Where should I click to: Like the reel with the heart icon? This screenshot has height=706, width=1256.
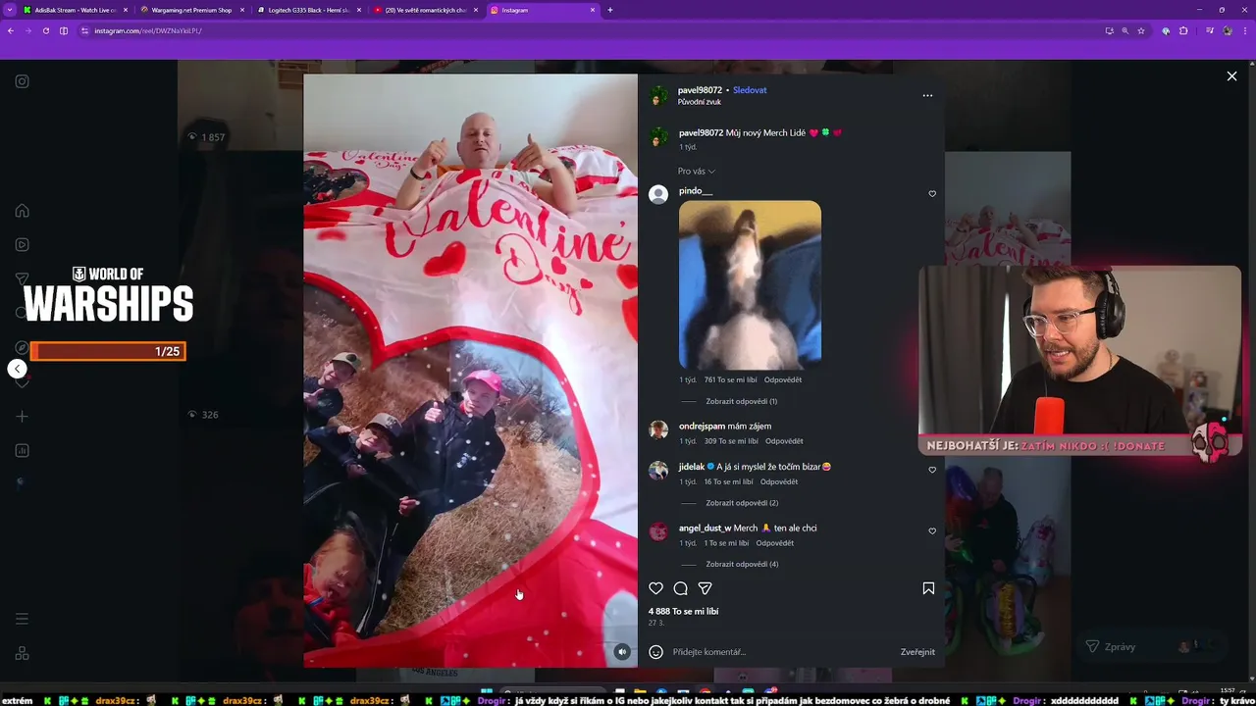coord(656,588)
